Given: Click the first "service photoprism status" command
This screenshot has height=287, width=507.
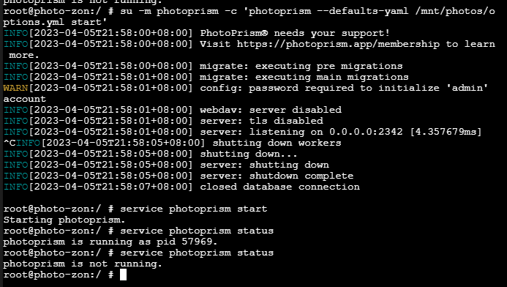Looking at the screenshot, I should pyautogui.click(x=197, y=231).
